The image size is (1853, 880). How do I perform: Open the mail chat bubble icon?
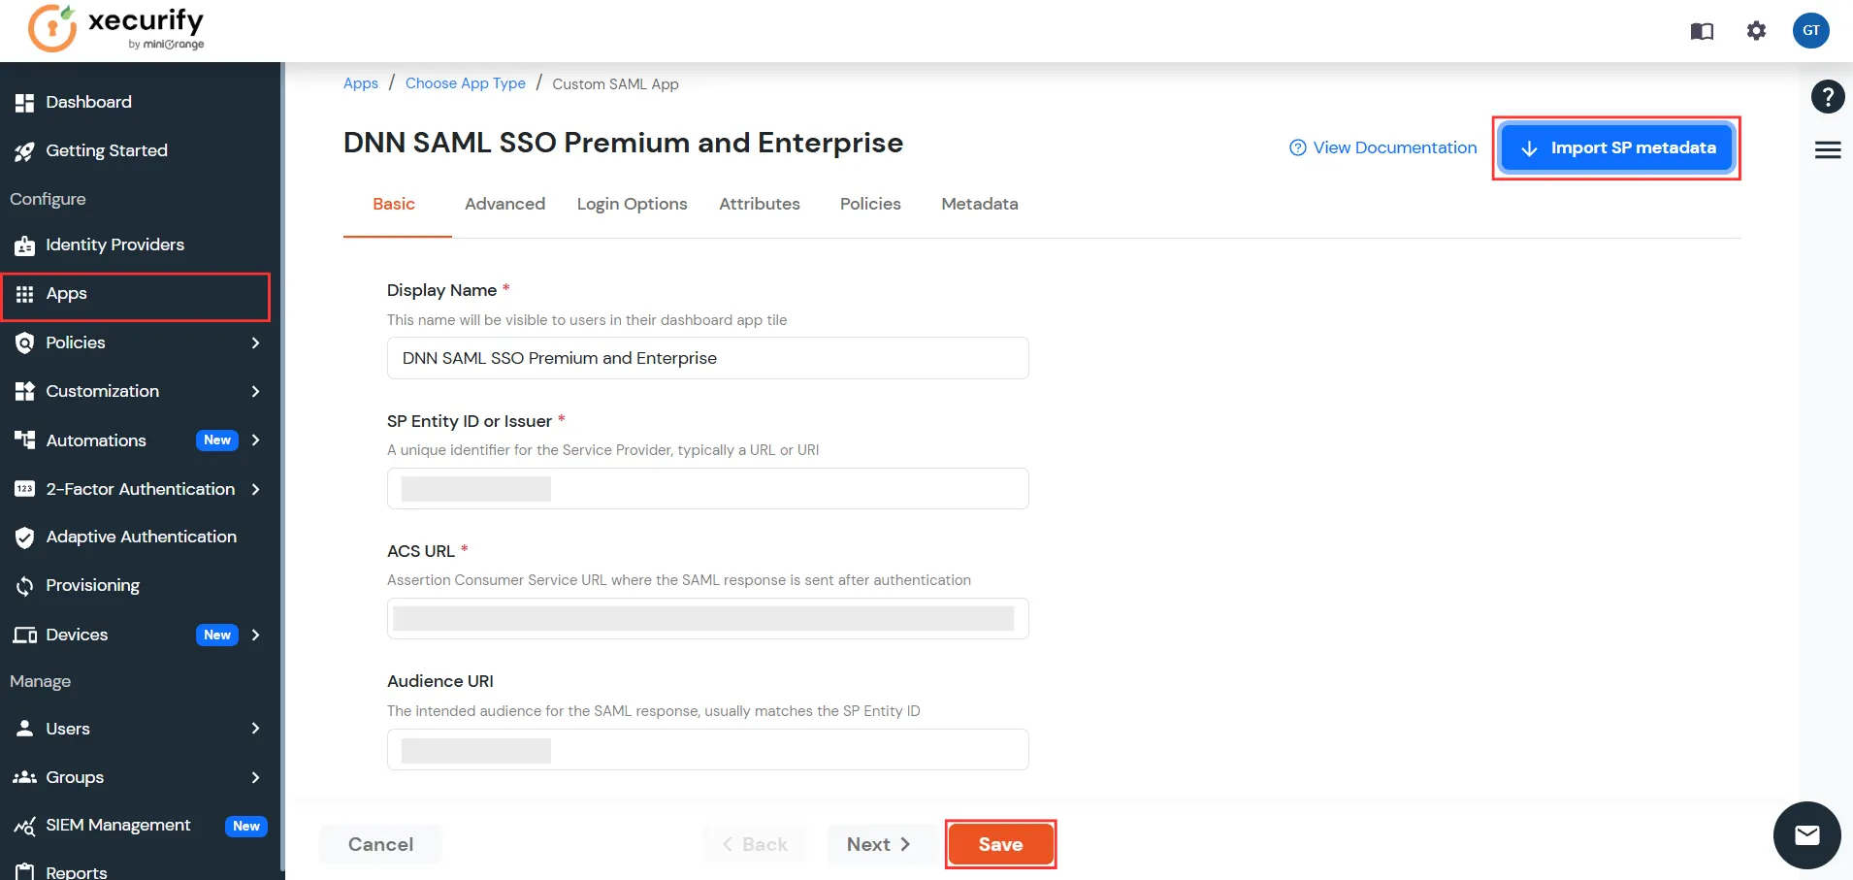coord(1806,835)
